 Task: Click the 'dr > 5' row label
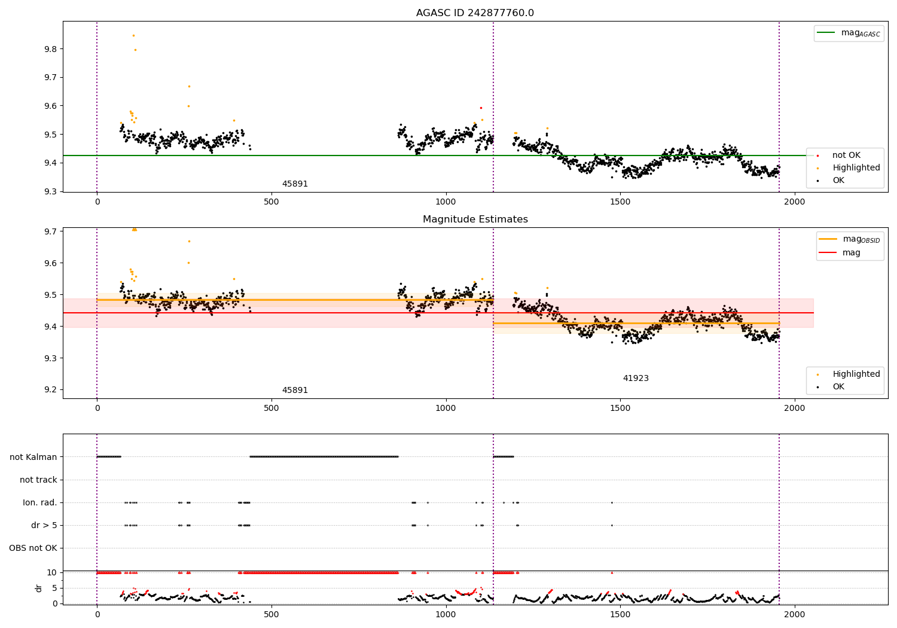[44, 526]
